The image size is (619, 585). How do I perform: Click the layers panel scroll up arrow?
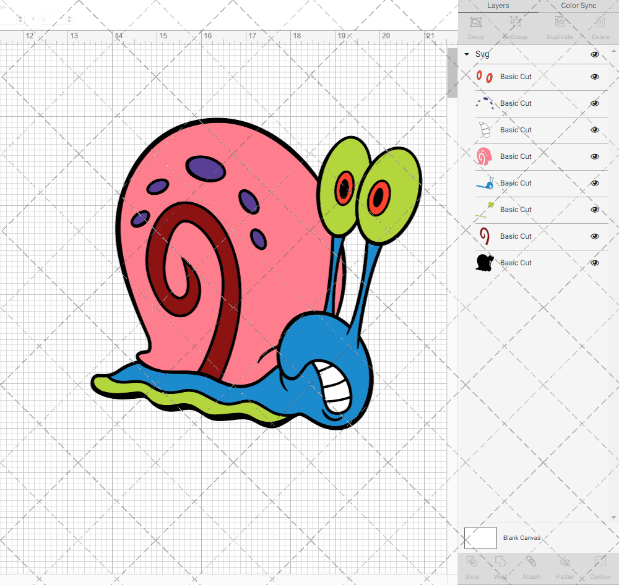tap(613, 51)
